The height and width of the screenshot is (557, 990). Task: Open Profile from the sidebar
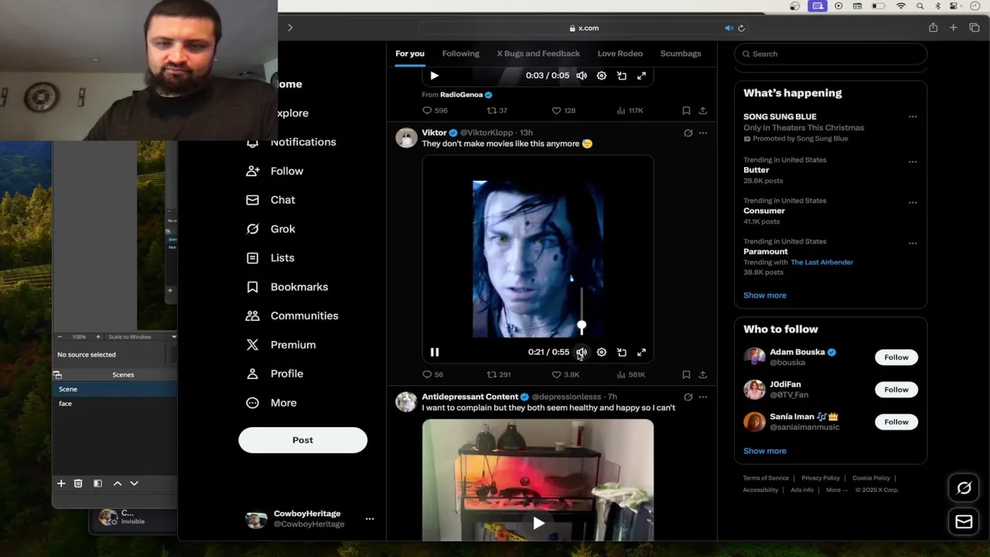click(275, 374)
